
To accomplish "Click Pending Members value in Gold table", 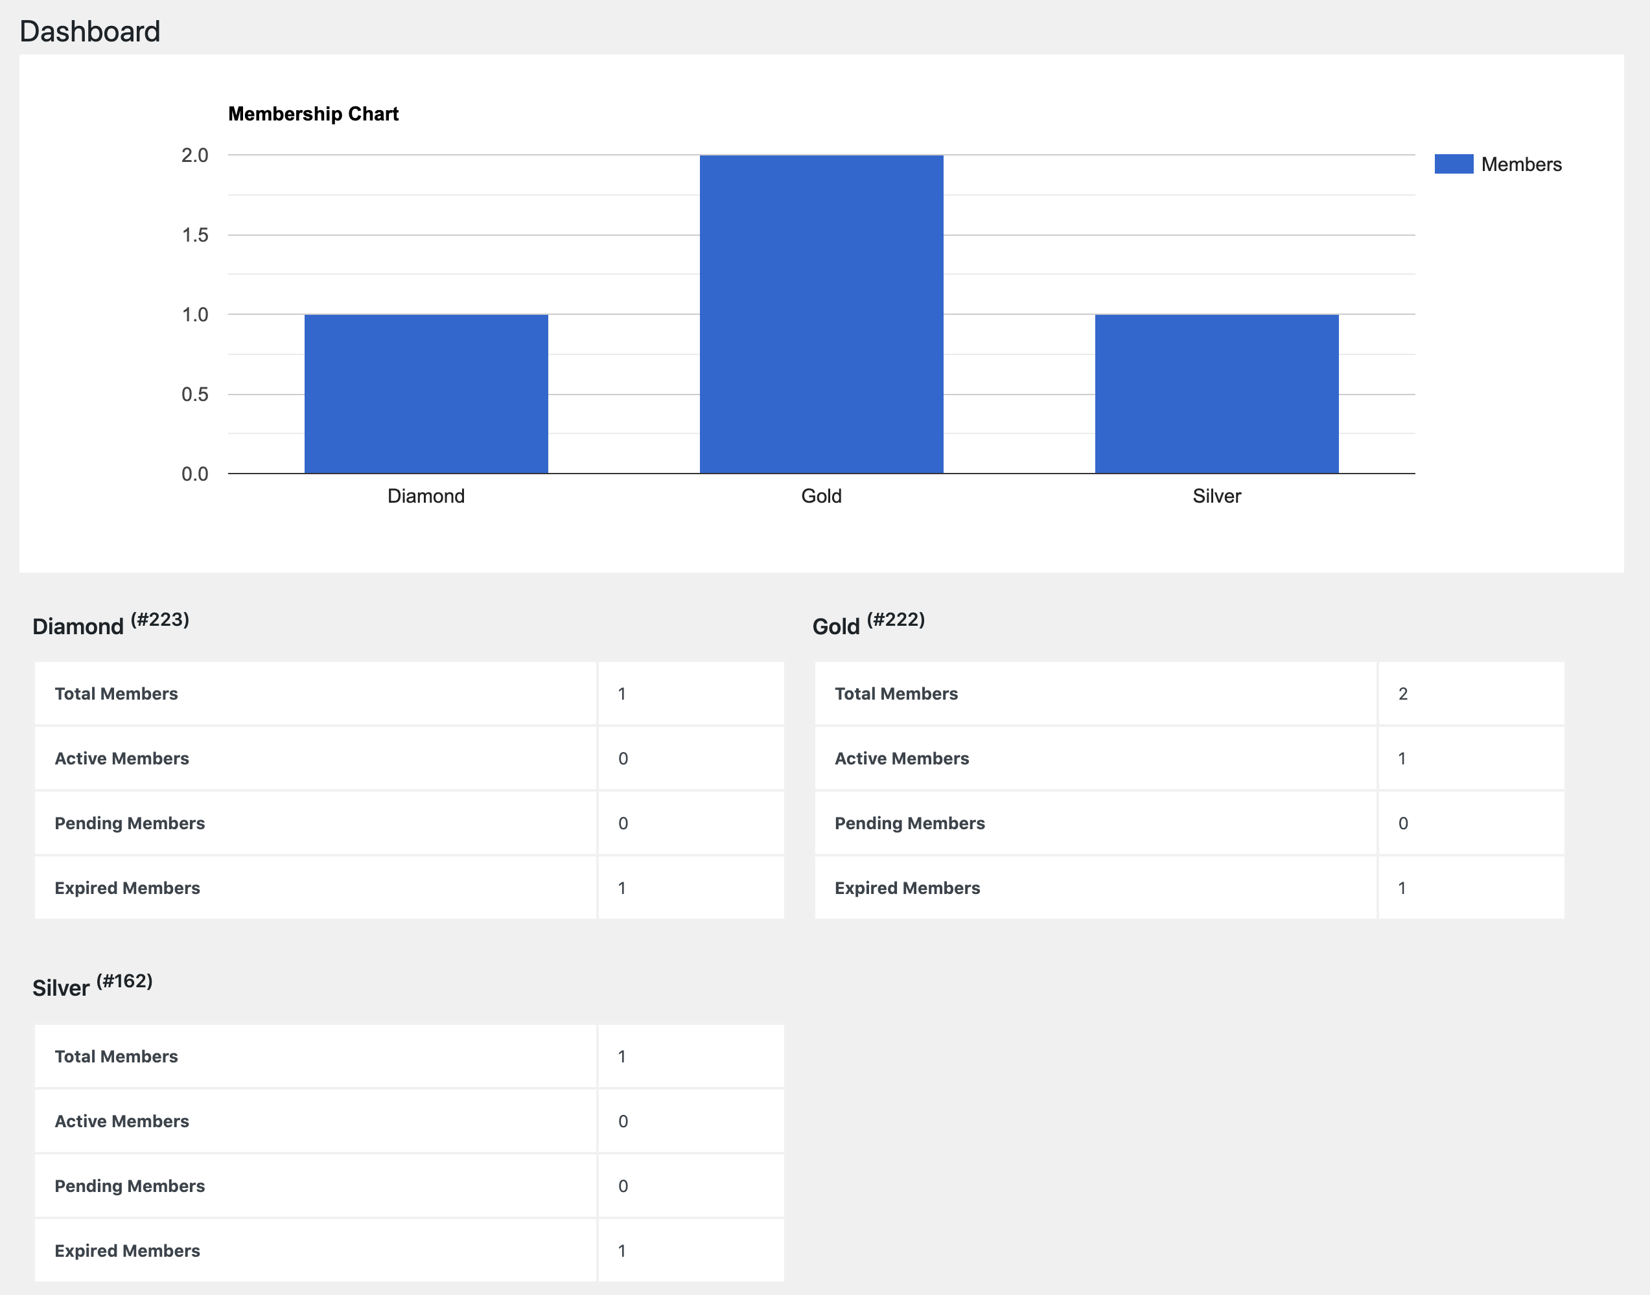I will (x=1403, y=823).
